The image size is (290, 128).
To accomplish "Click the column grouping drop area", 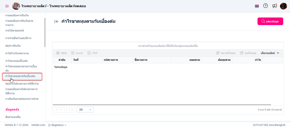I will [168, 46].
